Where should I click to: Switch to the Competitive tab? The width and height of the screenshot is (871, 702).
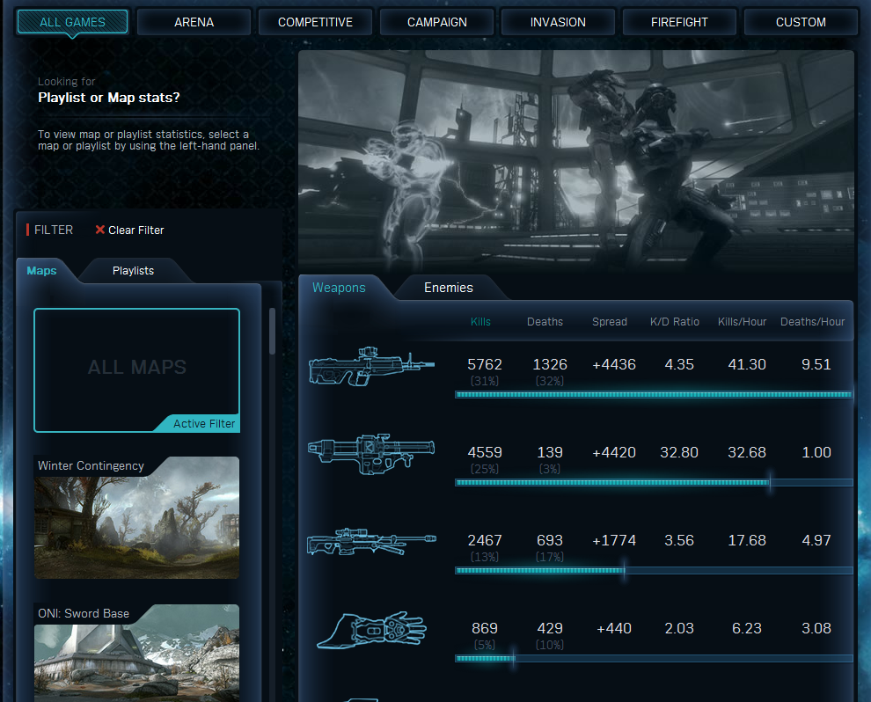(x=315, y=22)
